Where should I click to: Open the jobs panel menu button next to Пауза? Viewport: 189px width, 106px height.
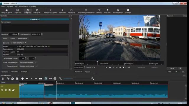(x=180, y=68)
